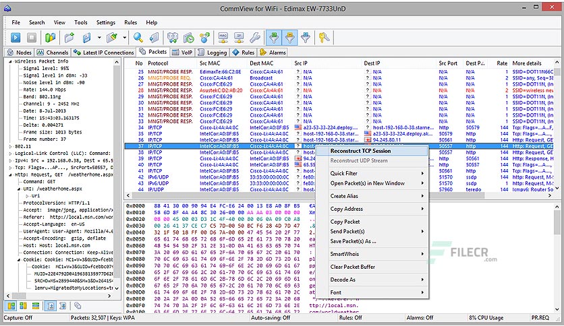Click the clear buffer brush toolbar icon

coord(112,37)
